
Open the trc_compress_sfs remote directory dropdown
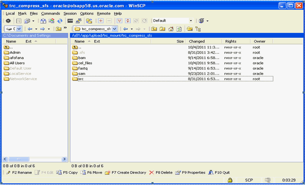point(114,29)
